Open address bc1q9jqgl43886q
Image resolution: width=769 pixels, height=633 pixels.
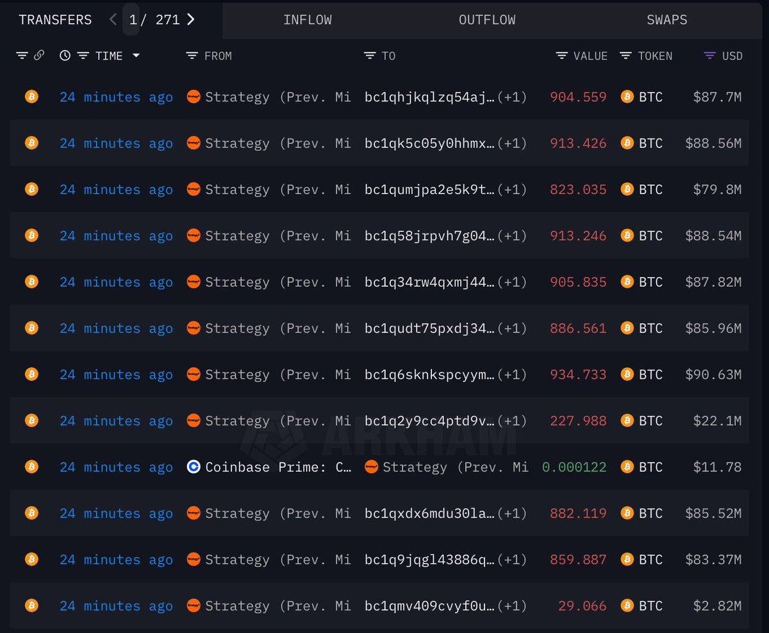tap(429, 559)
